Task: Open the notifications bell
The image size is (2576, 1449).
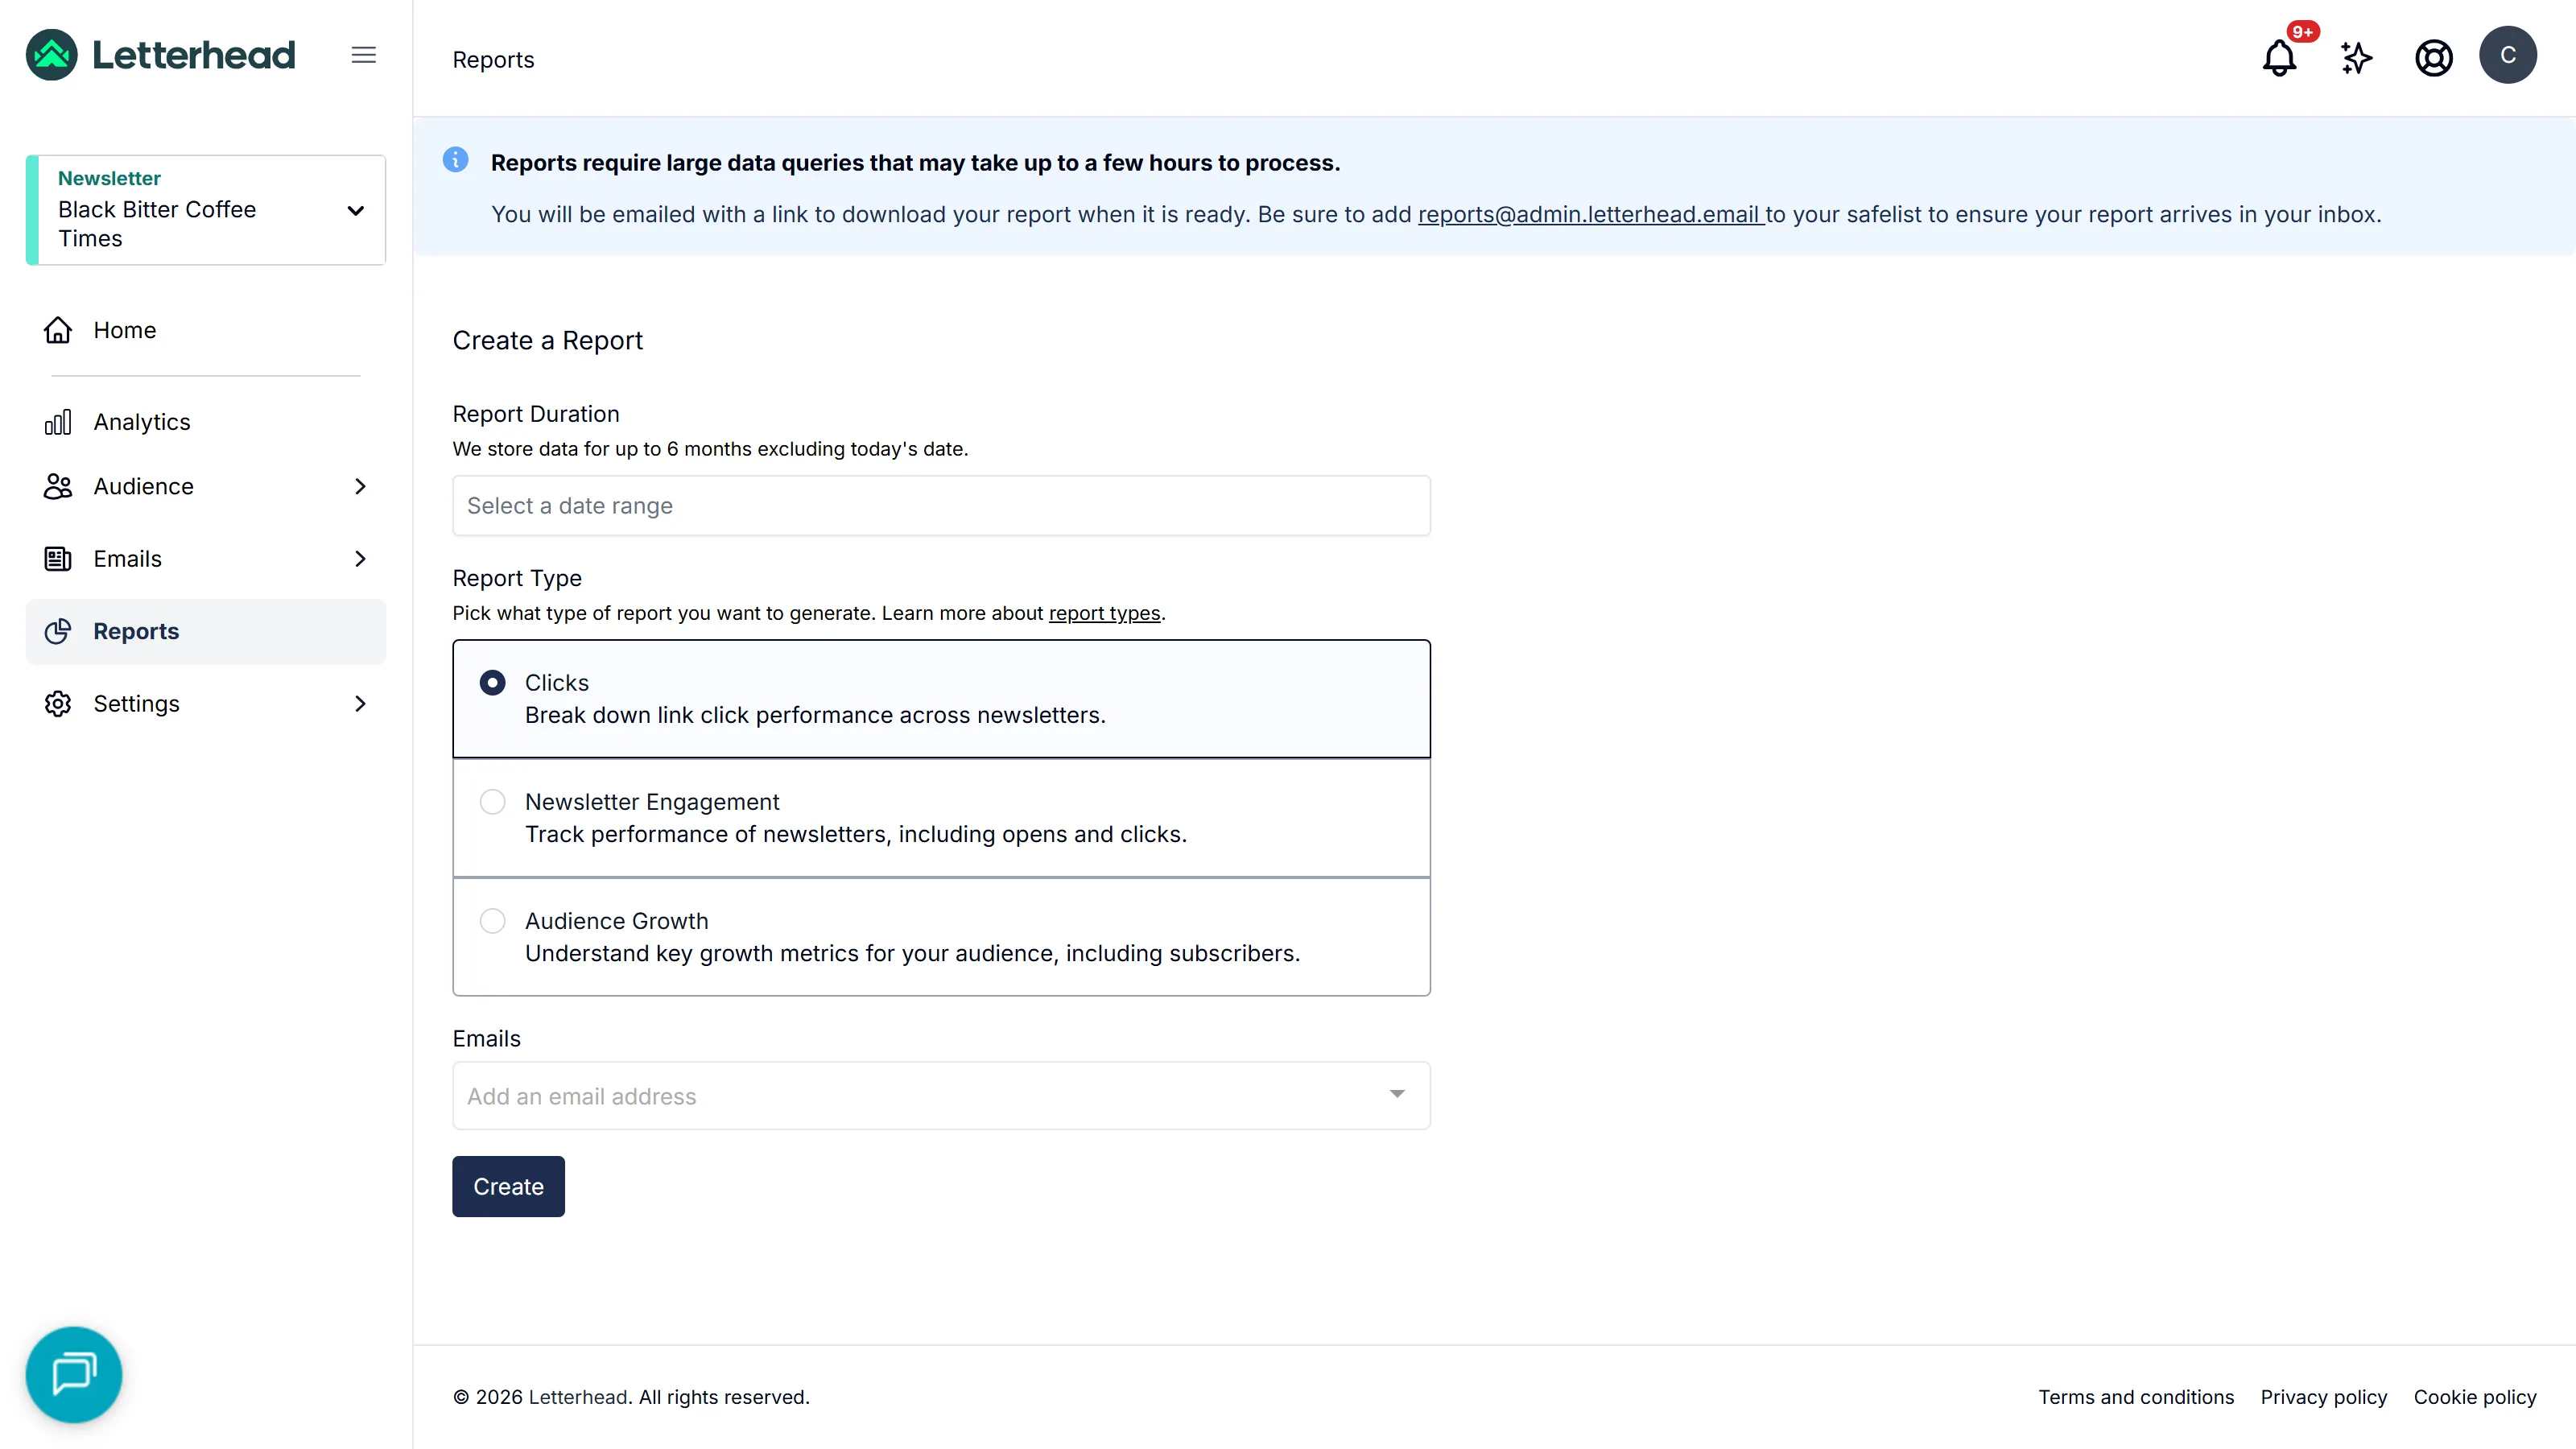Action: click(x=2279, y=57)
